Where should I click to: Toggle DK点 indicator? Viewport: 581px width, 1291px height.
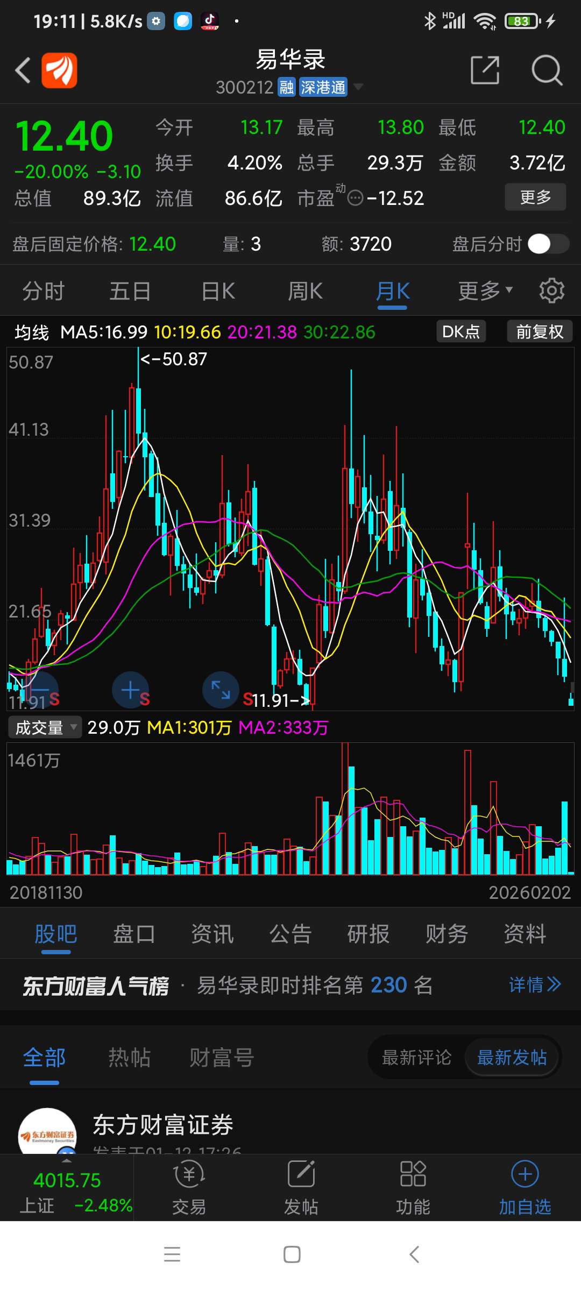461,331
